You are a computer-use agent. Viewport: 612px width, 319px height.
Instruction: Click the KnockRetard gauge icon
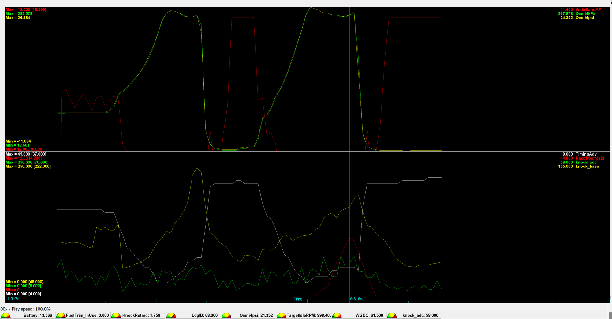(x=116, y=316)
